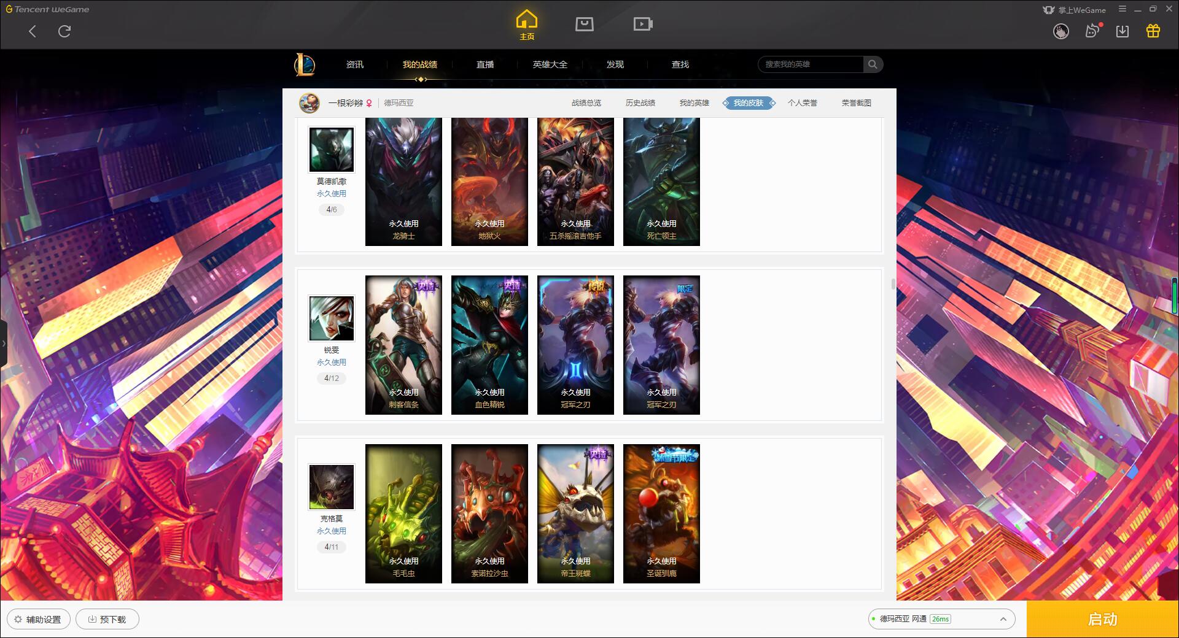Open the 龙骑士 skin card
Screen dimensions: 1179x638
(x=403, y=182)
